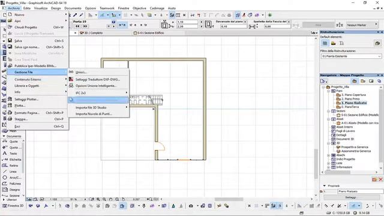Click the pan hand icon in bottom bar
384x216 pixels.
110,199
